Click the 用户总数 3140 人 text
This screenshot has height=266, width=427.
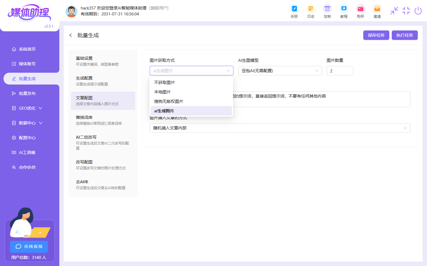[29, 257]
